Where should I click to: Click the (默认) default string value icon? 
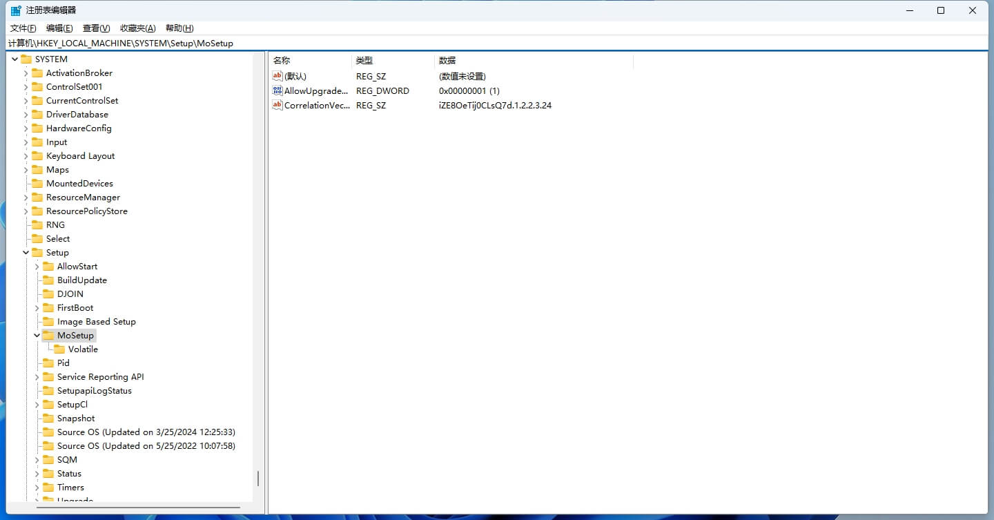click(x=277, y=77)
